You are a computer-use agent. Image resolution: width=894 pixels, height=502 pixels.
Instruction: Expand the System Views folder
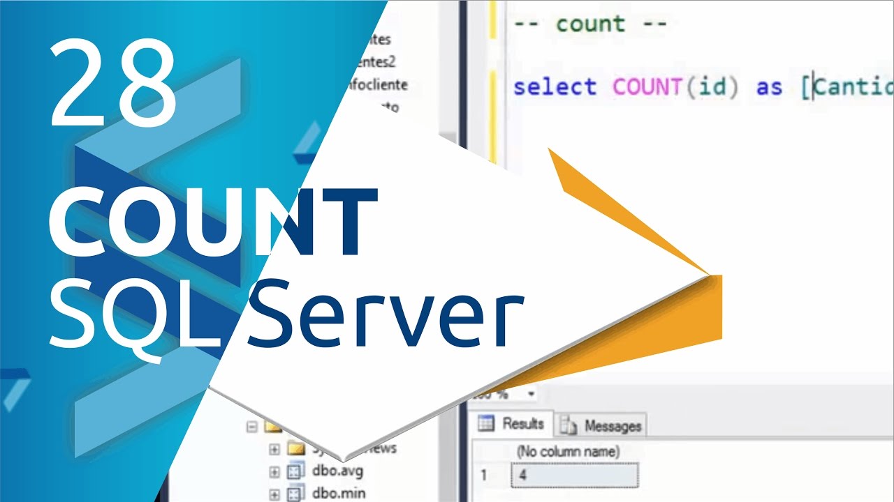(x=274, y=450)
